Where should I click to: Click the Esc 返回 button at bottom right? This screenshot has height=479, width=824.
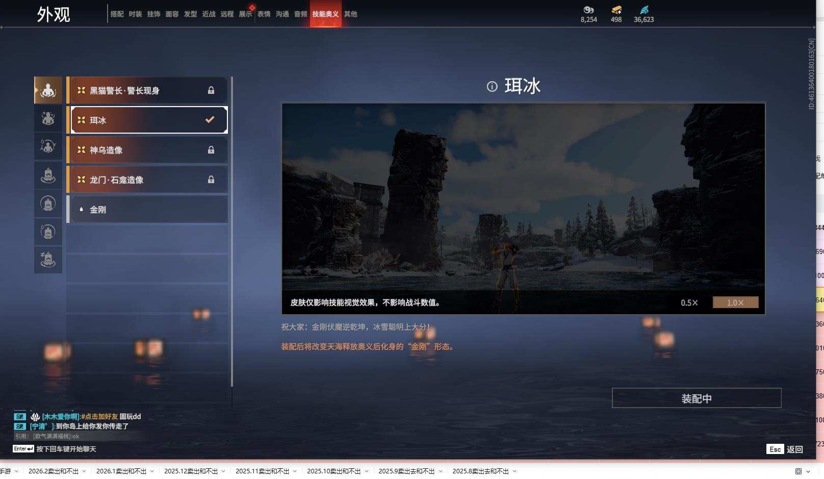pos(784,449)
